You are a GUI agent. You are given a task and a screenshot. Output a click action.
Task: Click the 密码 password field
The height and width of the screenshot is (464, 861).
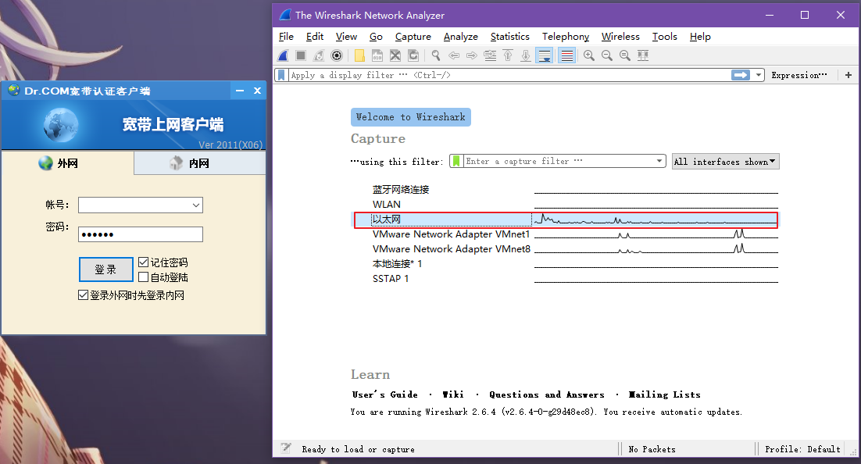pos(141,234)
